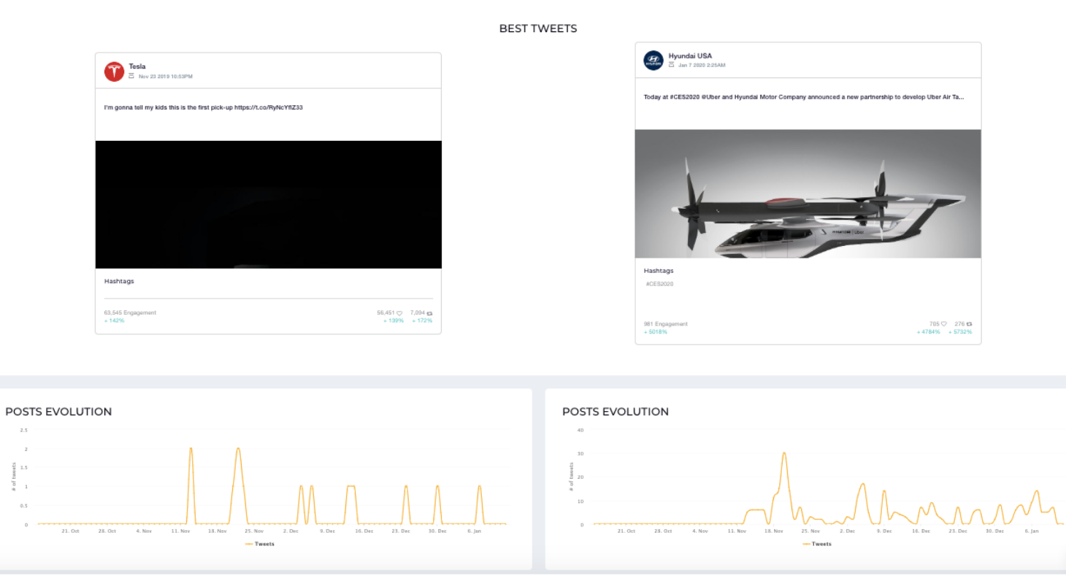The height and width of the screenshot is (584, 1066).
Task: Click the 30 y-axis label
Action: coord(581,453)
